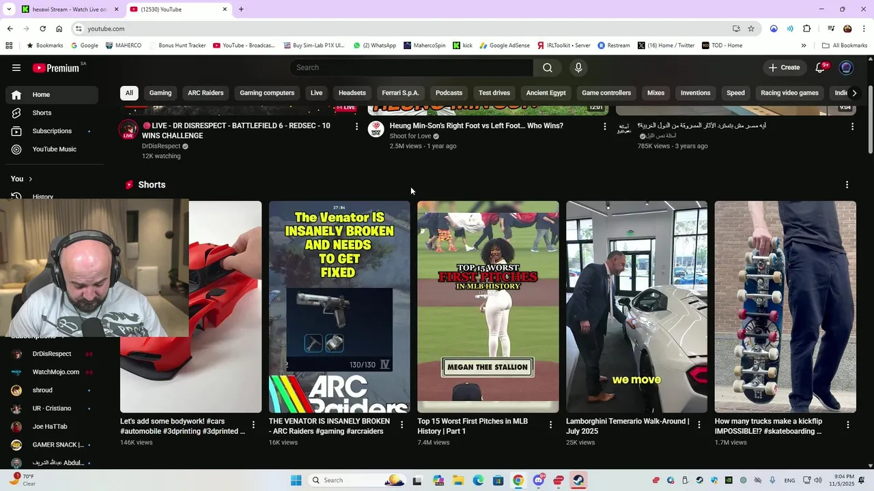The width and height of the screenshot is (874, 491).
Task: Open the notifications bell
Action: point(821,68)
